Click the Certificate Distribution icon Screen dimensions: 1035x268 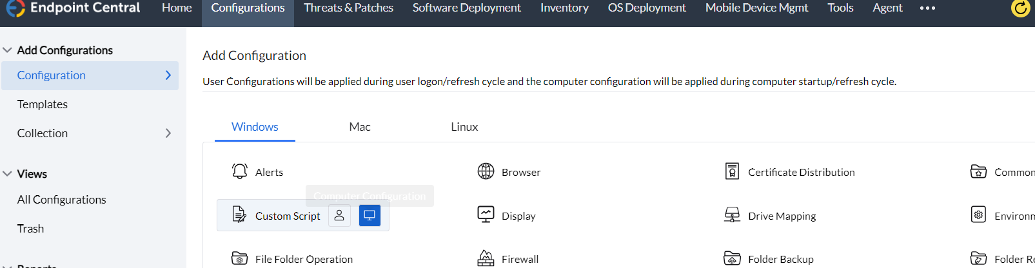click(732, 171)
